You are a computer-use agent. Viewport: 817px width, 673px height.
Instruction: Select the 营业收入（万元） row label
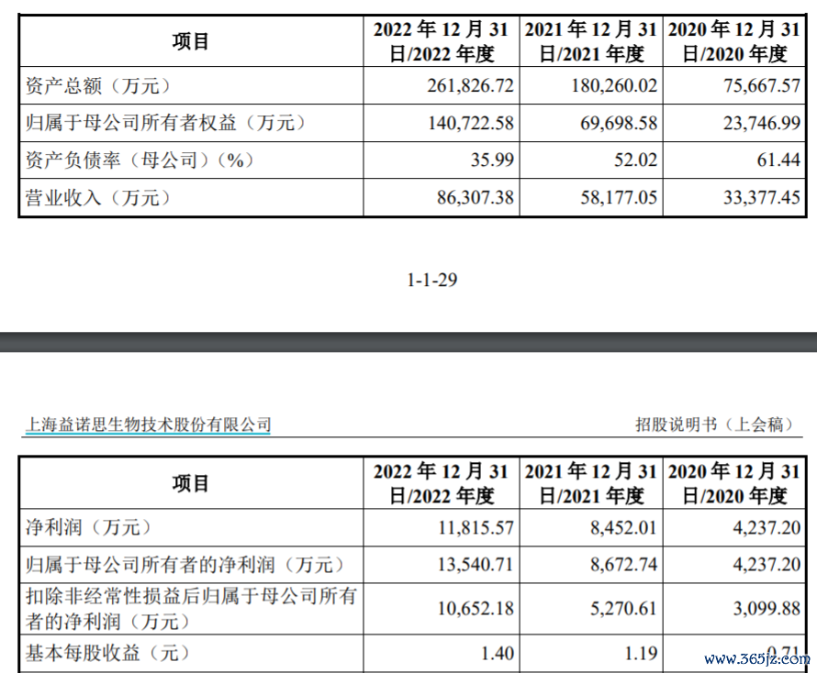97,198
